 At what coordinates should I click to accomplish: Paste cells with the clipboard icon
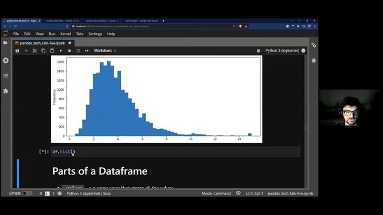52,51
